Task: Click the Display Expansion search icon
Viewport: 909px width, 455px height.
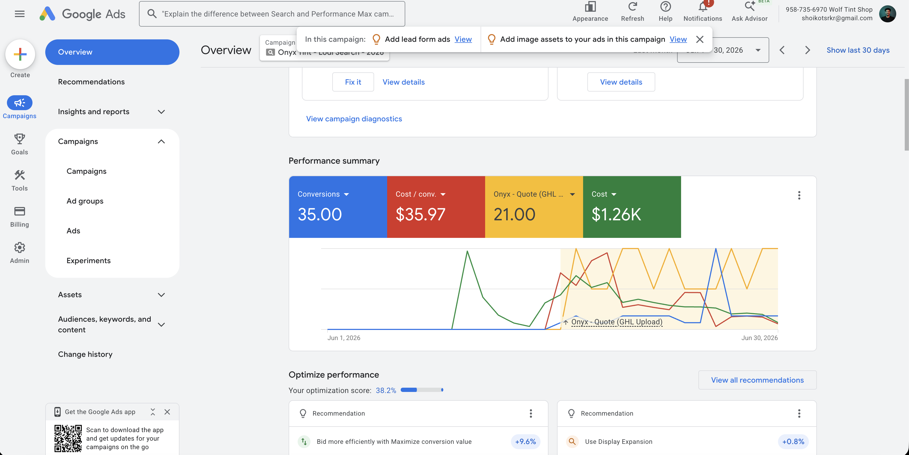Action: [572, 441]
